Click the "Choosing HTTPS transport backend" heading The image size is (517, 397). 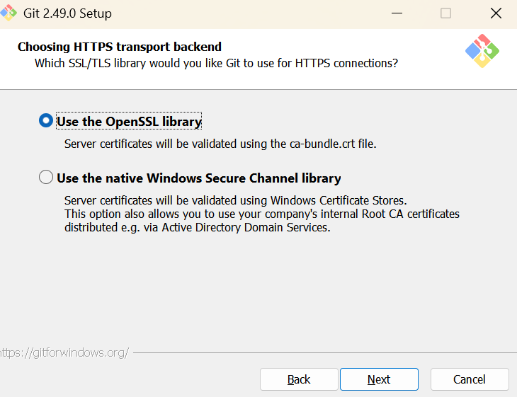(x=120, y=47)
